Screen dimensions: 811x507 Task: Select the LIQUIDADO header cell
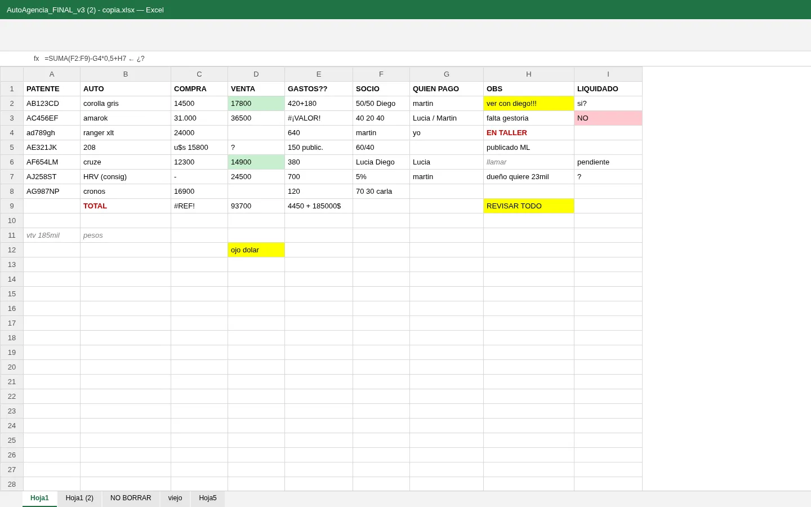[x=608, y=89]
